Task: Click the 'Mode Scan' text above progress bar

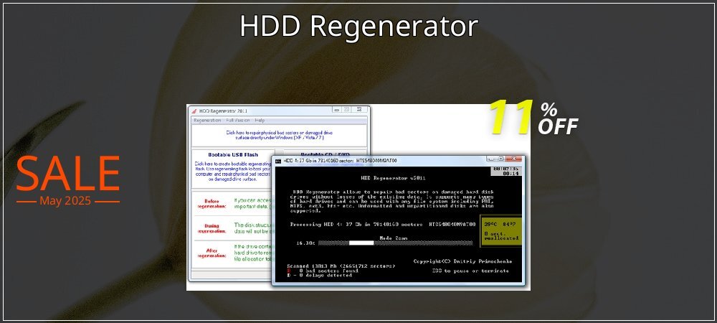Action: coord(394,238)
